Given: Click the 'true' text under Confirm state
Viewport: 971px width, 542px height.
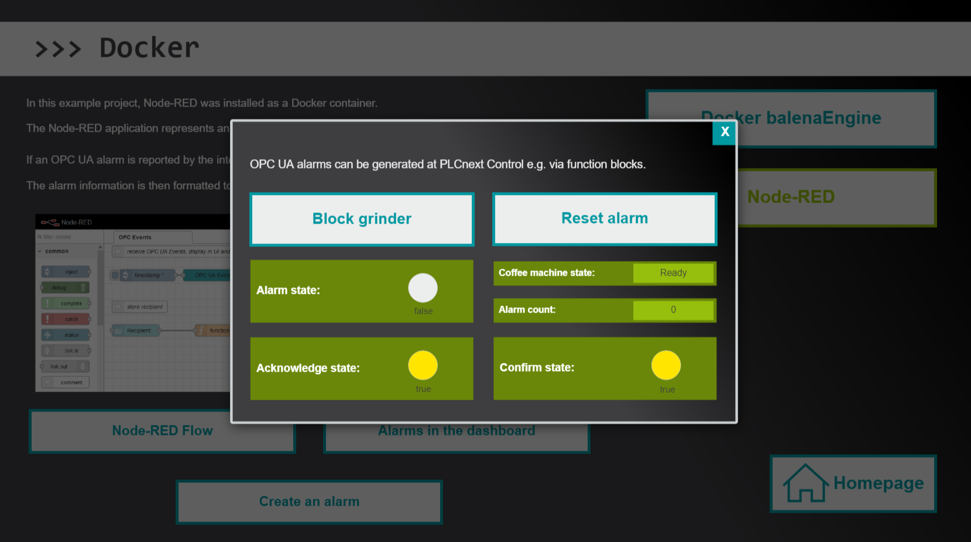Looking at the screenshot, I should (x=667, y=390).
